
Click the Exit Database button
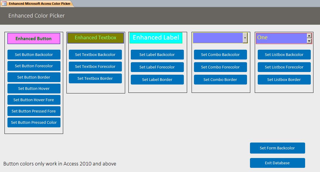click(x=277, y=163)
